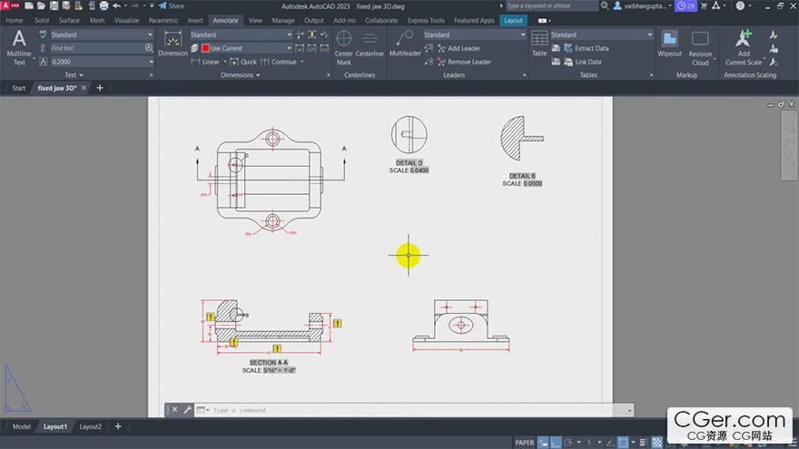Switch to the Insert ribbon tab

tap(195, 20)
